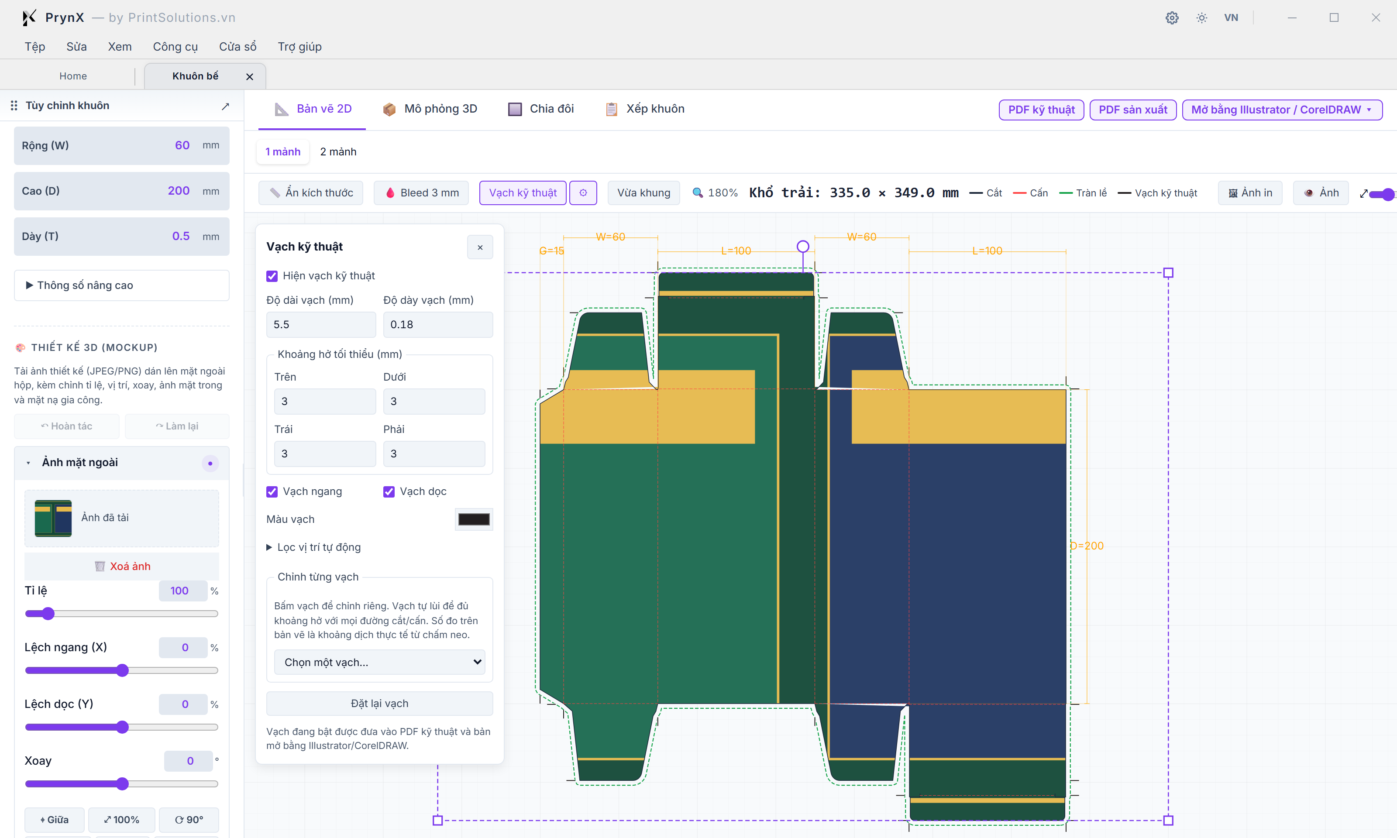Viewport: 1397px width, 838px height.
Task: Collapse the Ảnh mặt ngoài section
Action: point(28,463)
